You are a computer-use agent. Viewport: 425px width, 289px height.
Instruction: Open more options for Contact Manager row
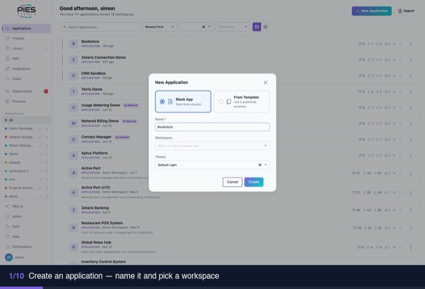point(411,140)
